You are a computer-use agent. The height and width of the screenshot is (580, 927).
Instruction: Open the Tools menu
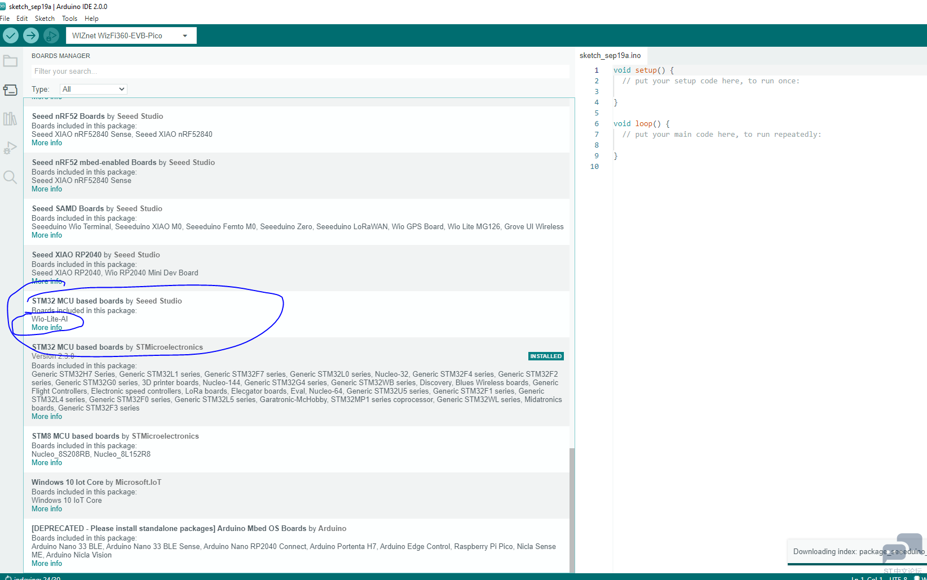pyautogui.click(x=69, y=19)
